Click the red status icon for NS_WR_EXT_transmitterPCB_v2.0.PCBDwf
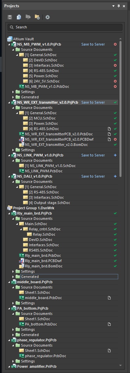Screen dimensions: 130x373 tap(115, 139)
